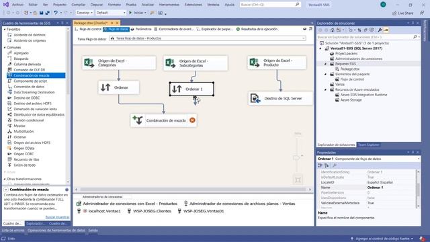The image size is (430, 242).
Task: Click the red error icon on Combinación de mezcla
Action: (x=192, y=120)
